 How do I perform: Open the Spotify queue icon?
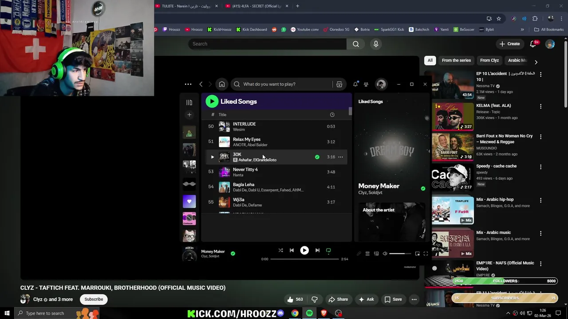[x=367, y=253]
